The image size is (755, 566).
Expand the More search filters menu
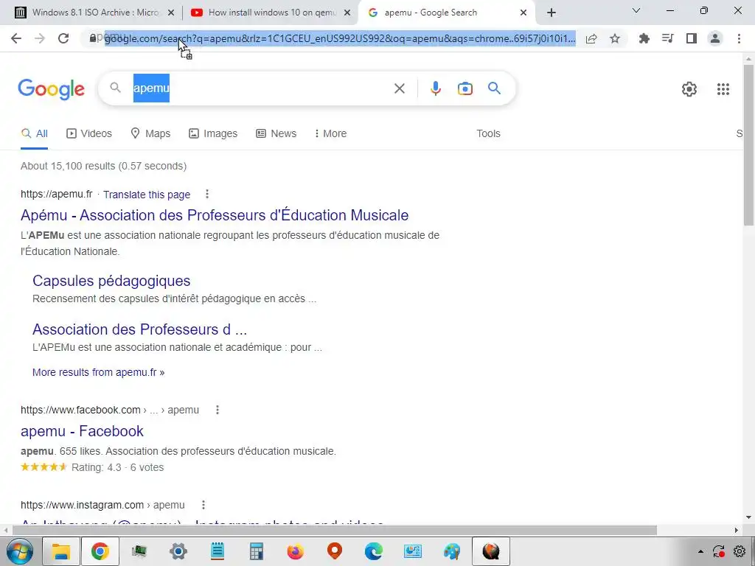[x=330, y=133]
